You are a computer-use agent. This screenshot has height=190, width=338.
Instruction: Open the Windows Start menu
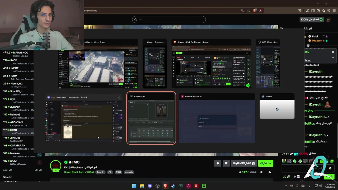click(134, 186)
